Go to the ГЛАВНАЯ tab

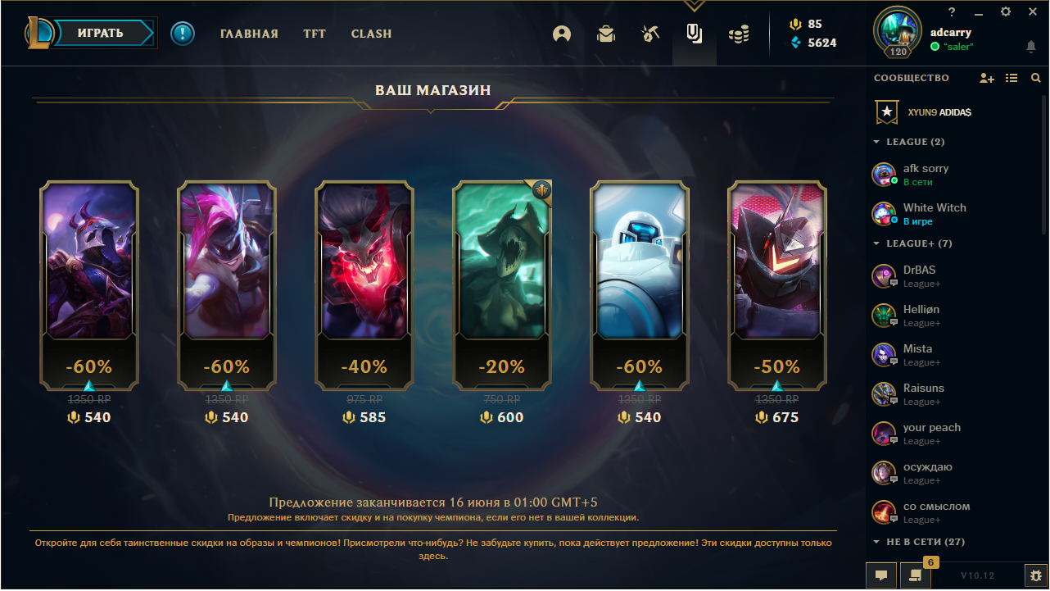pyautogui.click(x=249, y=34)
